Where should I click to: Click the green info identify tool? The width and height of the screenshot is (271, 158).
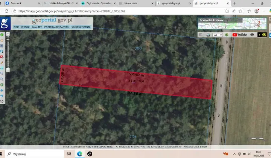click(2, 35)
